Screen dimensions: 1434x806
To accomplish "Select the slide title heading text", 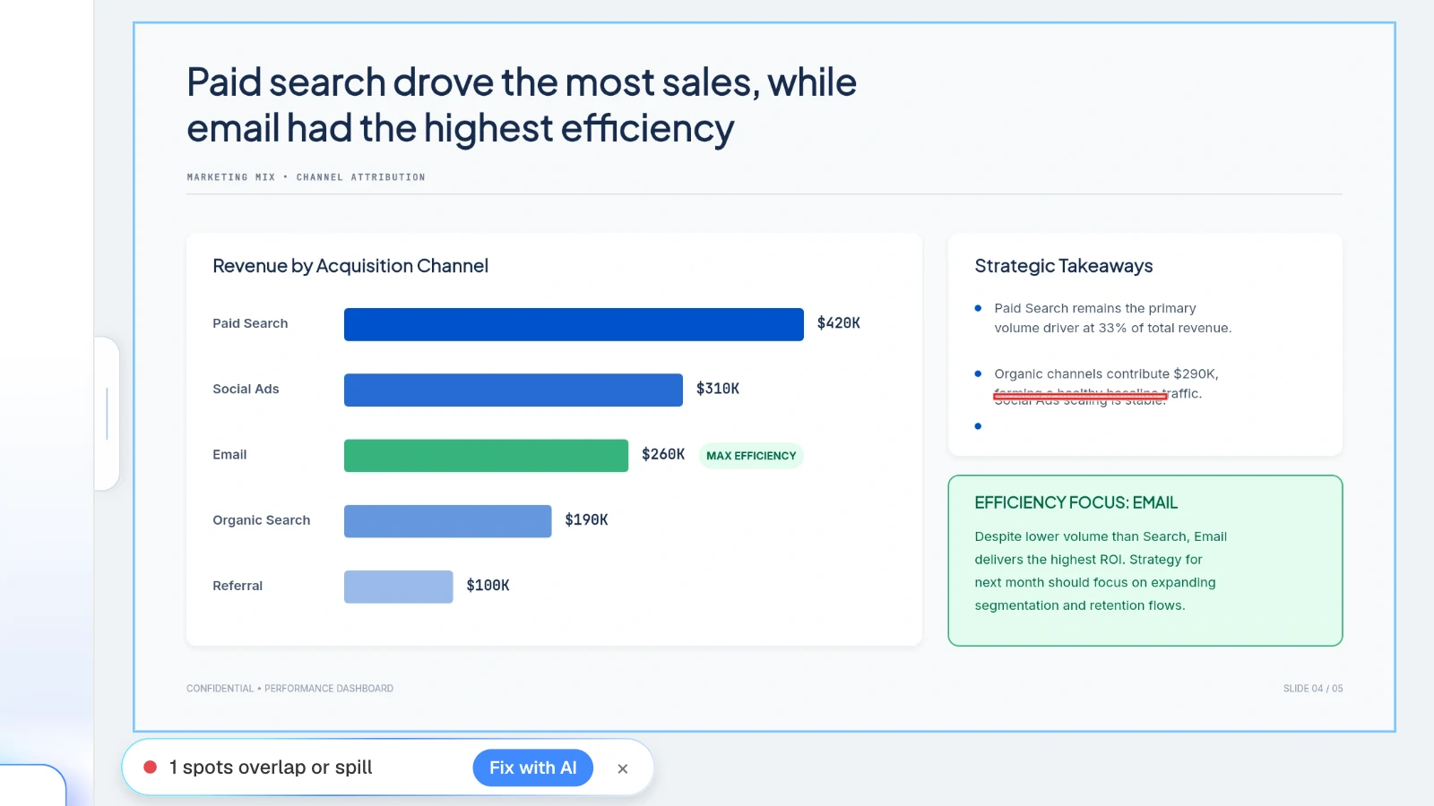I will coord(522,105).
